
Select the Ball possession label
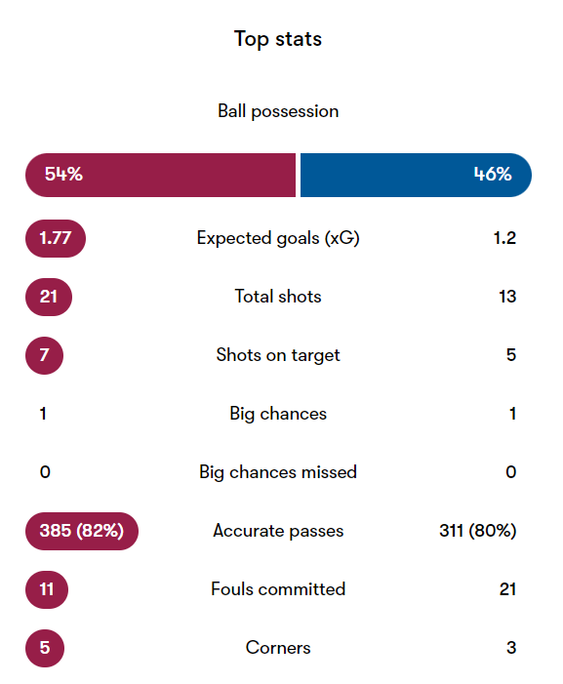pyautogui.click(x=278, y=111)
